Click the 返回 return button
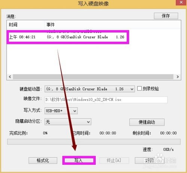This screenshot has height=173, width=187. (x=149, y=160)
